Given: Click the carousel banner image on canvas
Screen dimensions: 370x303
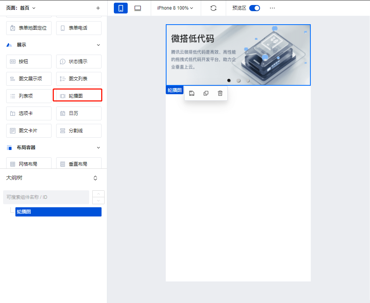Looking at the screenshot, I should (x=238, y=55).
